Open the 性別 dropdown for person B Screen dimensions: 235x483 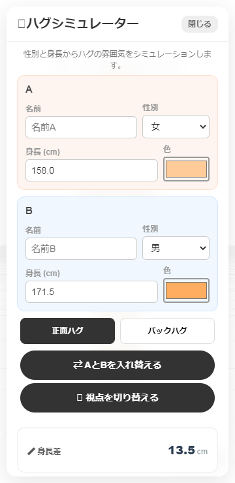pyautogui.click(x=176, y=248)
